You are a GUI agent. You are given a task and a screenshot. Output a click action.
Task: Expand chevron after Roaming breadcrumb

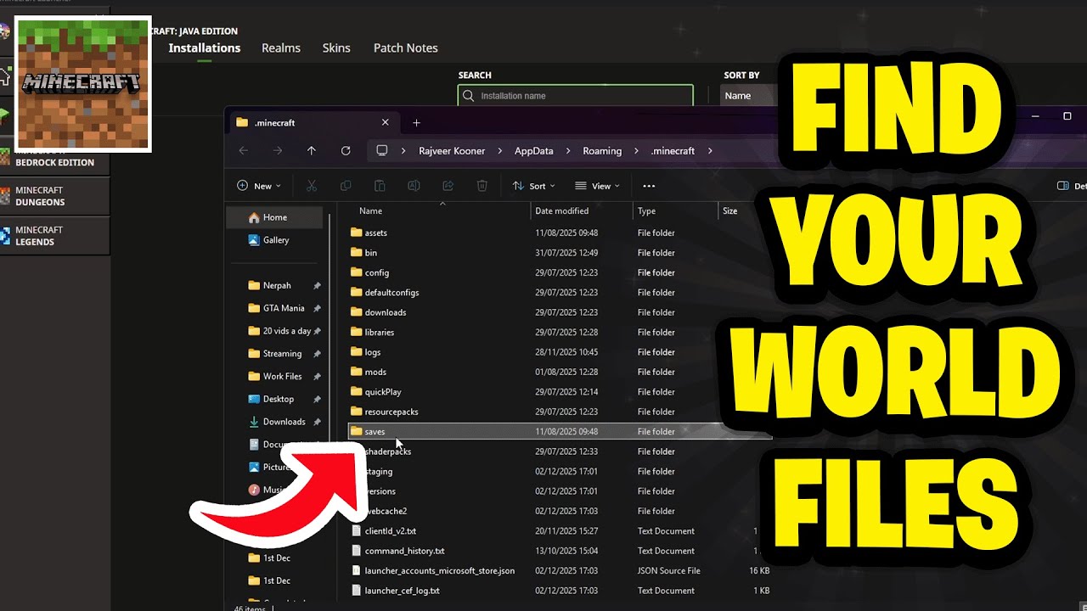pos(635,151)
